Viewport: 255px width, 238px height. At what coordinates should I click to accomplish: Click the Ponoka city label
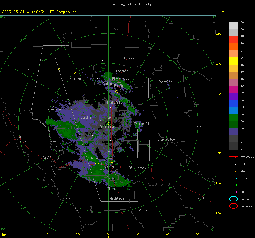(129, 58)
